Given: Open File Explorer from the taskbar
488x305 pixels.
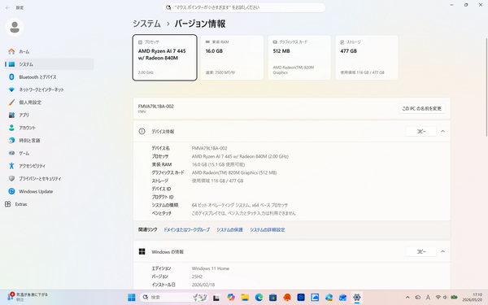Looking at the screenshot, I should (245, 298).
